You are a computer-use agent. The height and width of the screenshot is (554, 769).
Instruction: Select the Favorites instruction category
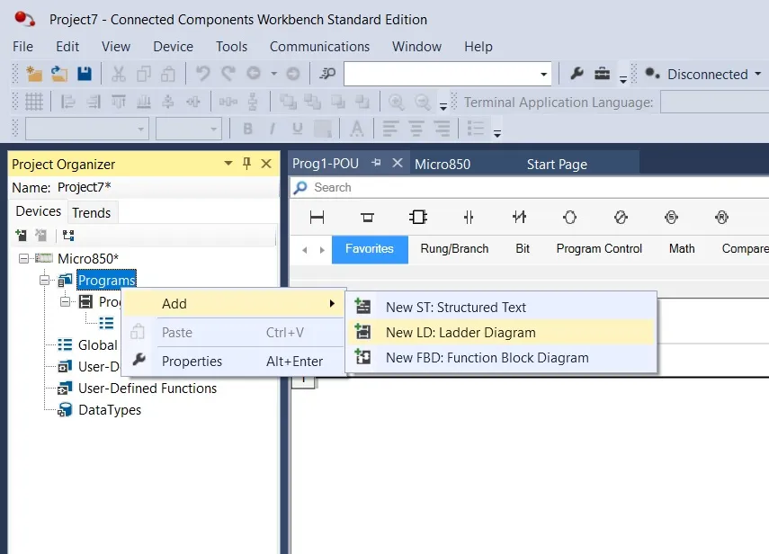[370, 249]
